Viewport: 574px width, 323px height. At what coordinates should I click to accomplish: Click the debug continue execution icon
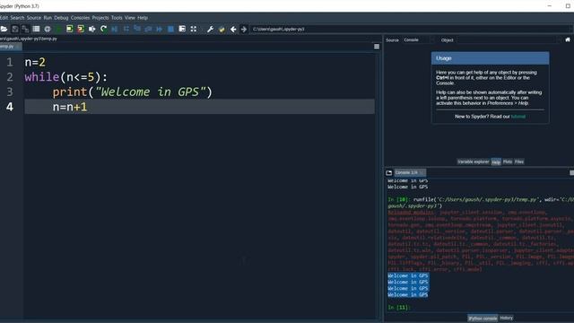click(x=160, y=29)
